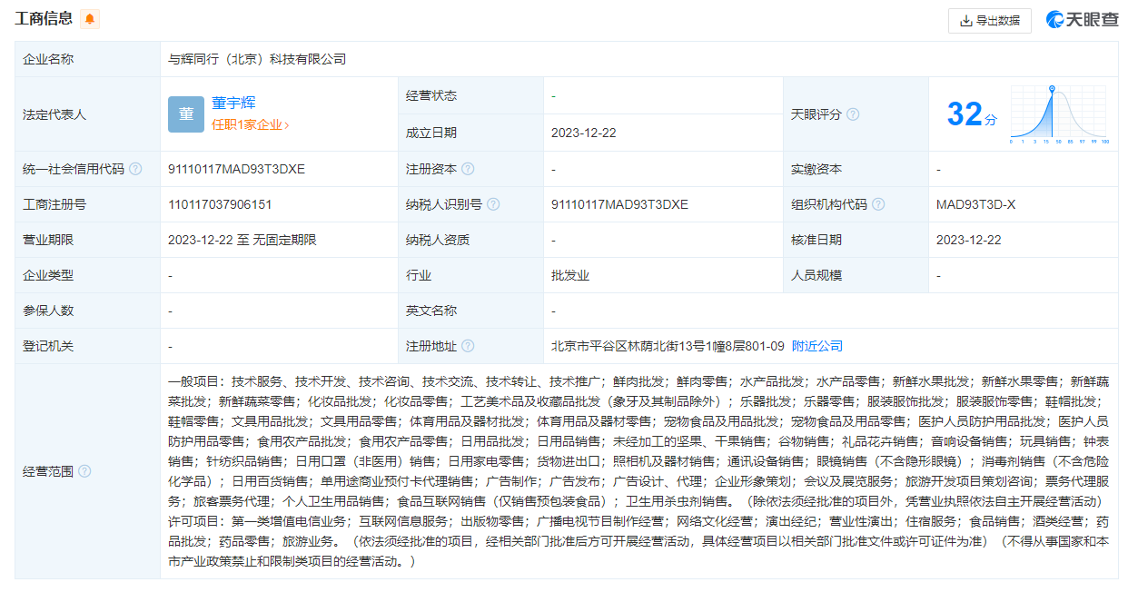Click the blue 董 avatar tile
The height and width of the screenshot is (602, 1128).
click(186, 114)
